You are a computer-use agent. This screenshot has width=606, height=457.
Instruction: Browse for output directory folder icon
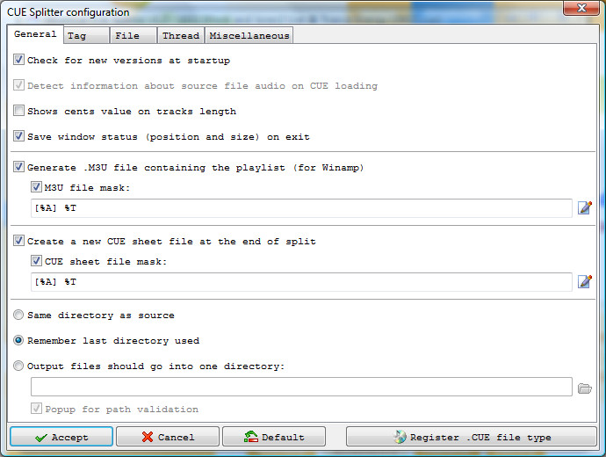585,388
